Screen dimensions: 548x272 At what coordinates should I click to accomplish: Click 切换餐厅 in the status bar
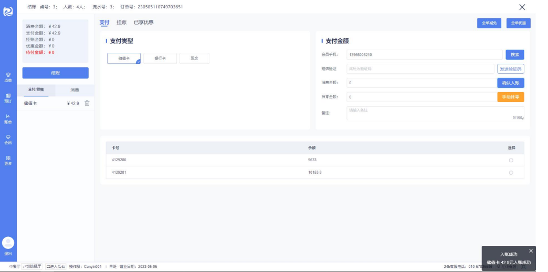click(32, 266)
